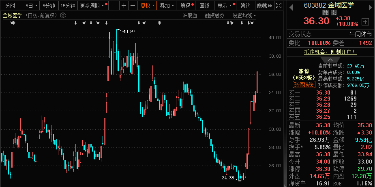Screen dimensions: 375x187
Task: Click the zoom out minus button
Action: coord(133,6)
